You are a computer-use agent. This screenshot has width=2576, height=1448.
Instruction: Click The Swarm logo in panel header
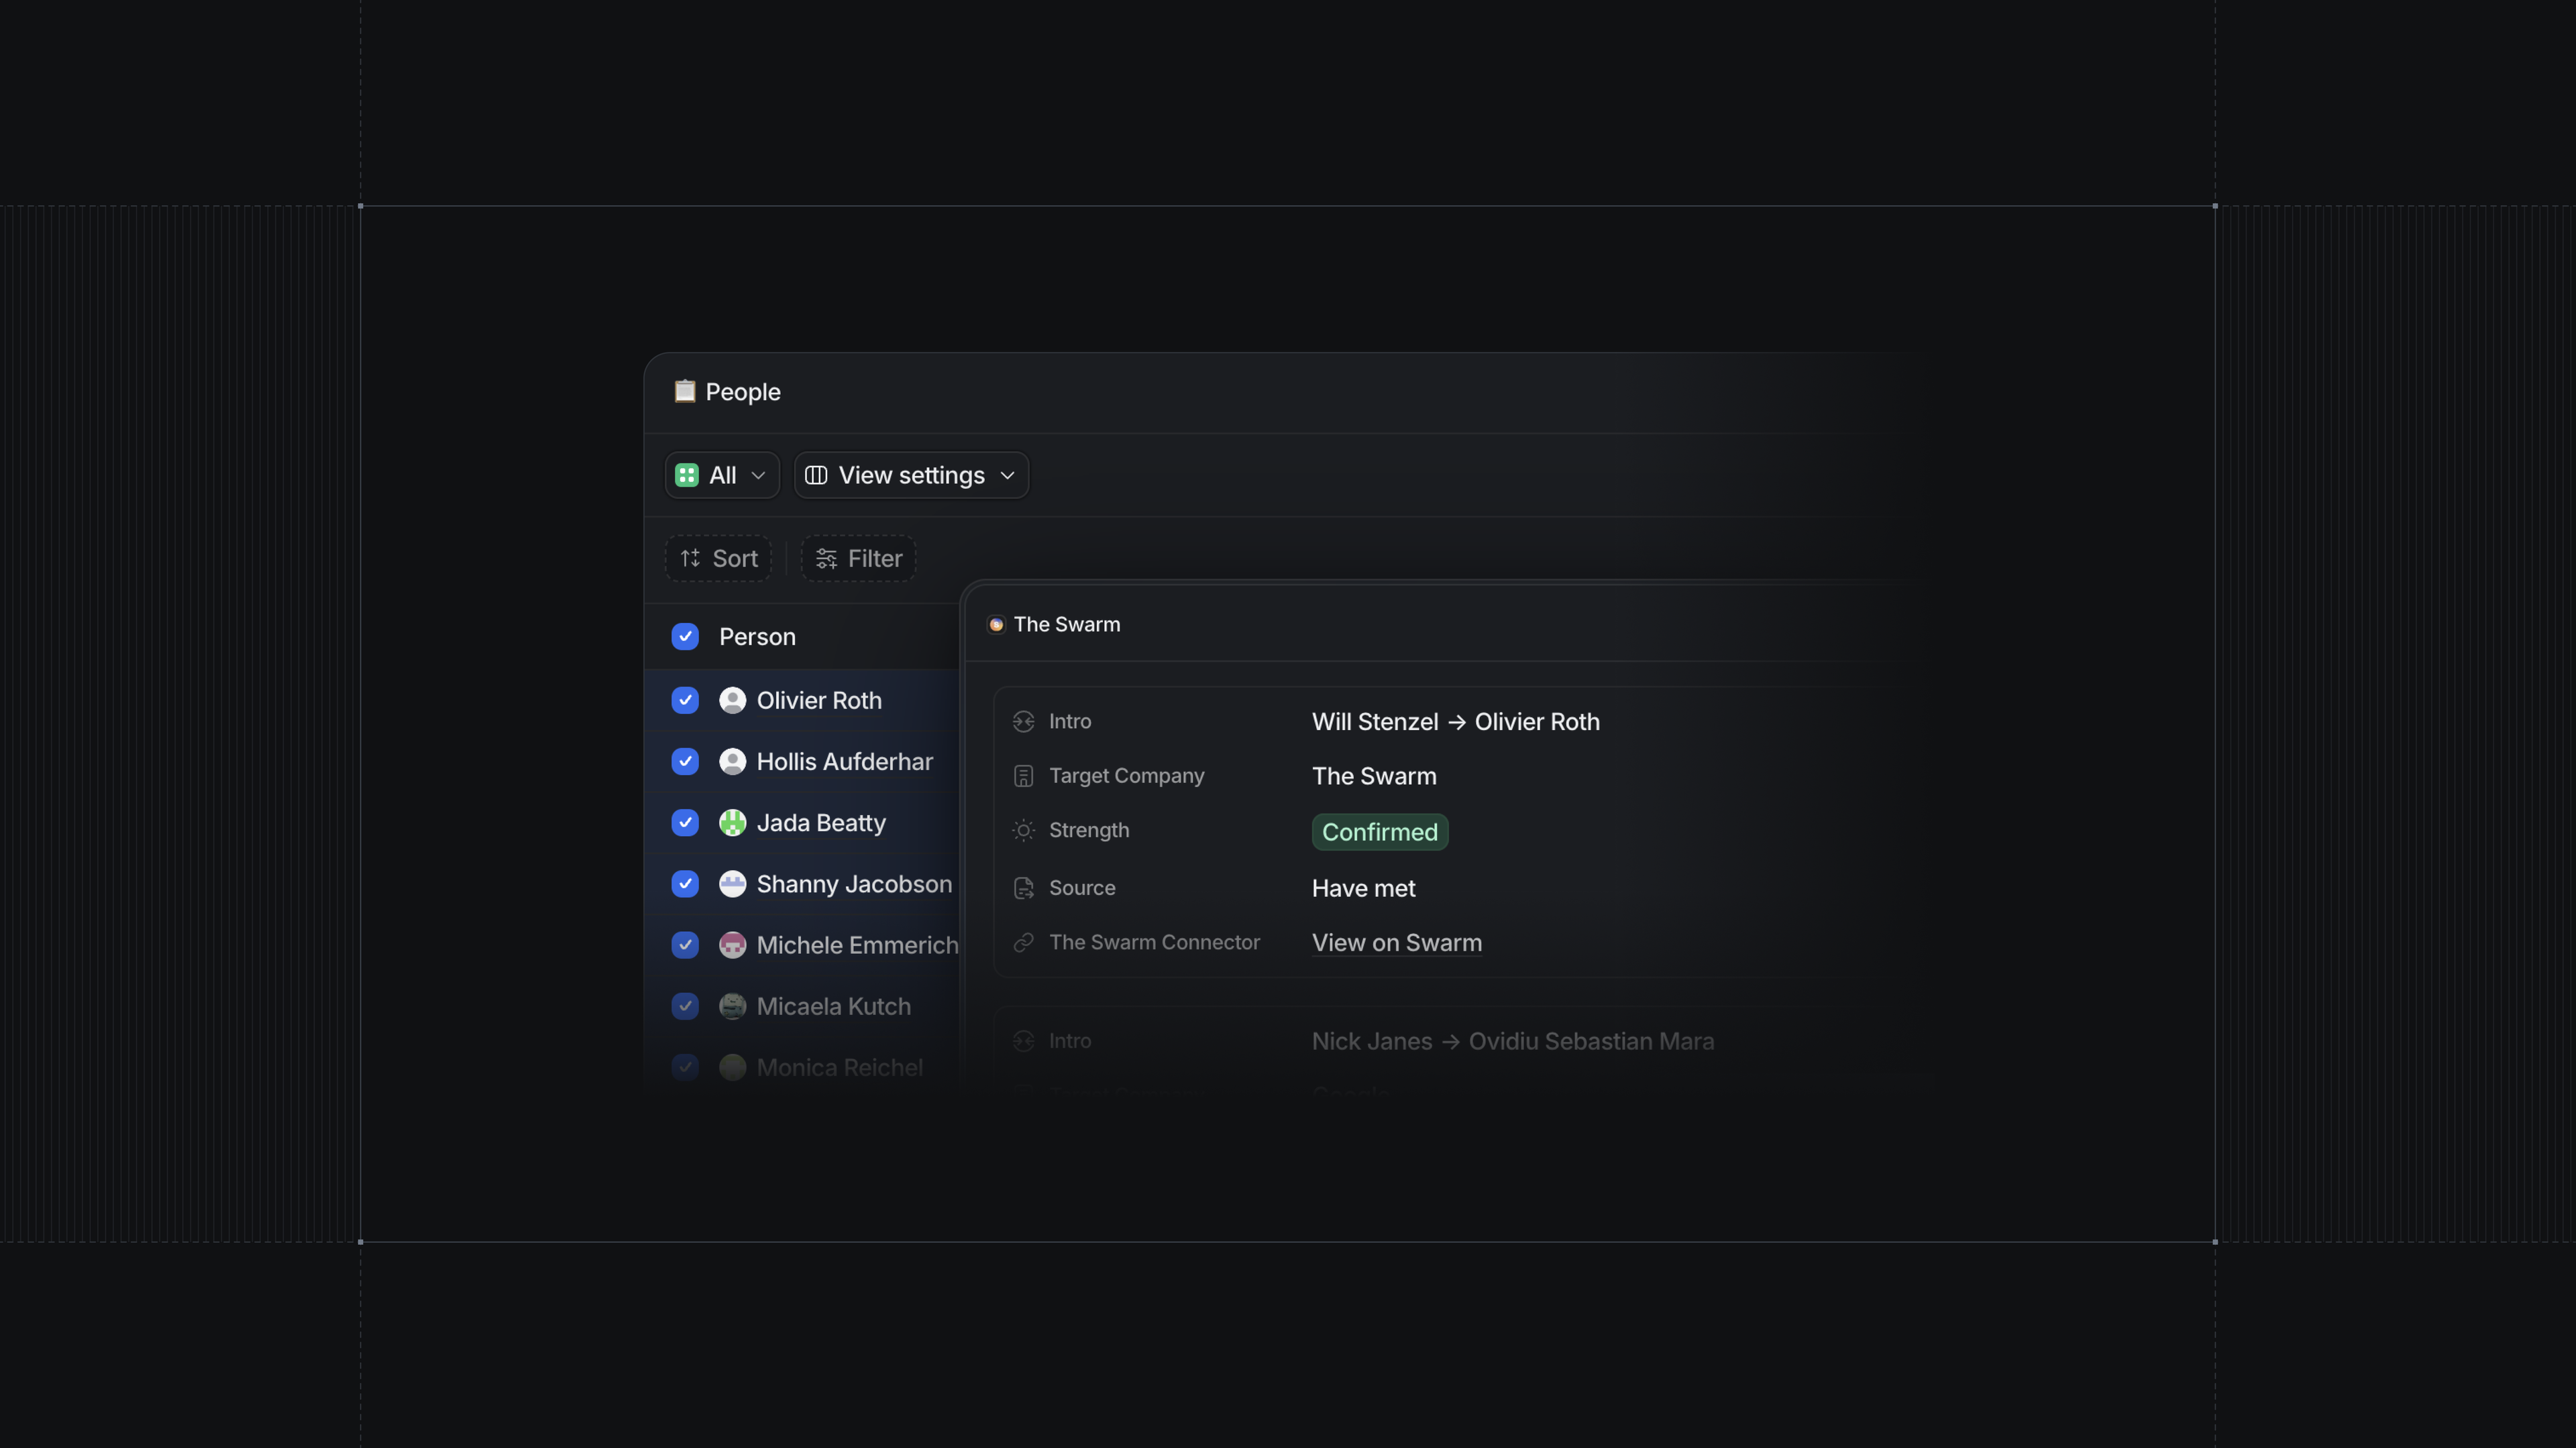(996, 625)
